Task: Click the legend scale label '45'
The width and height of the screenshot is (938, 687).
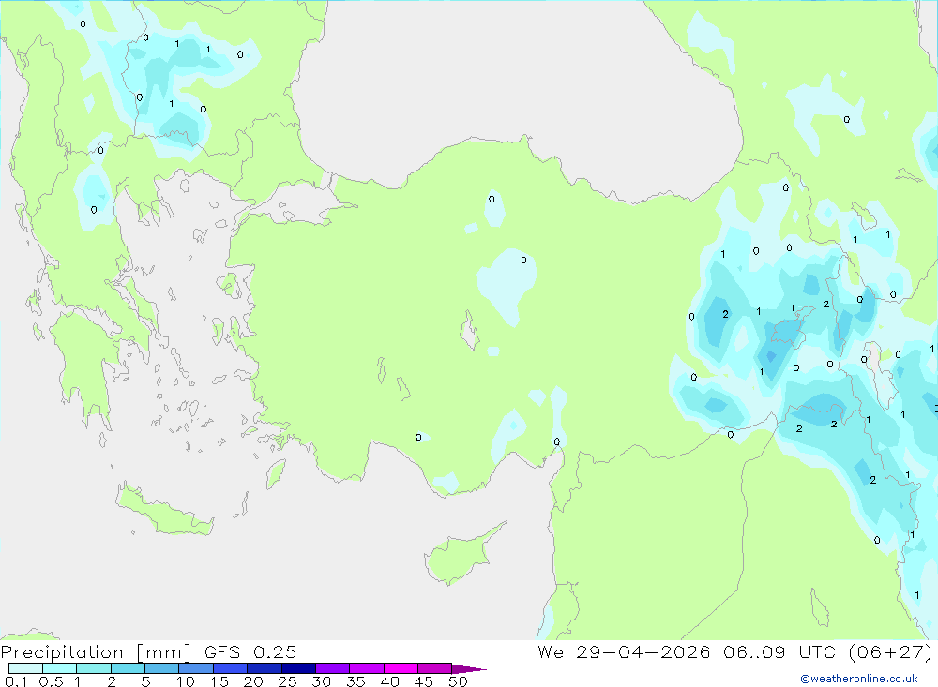Action: point(424,681)
